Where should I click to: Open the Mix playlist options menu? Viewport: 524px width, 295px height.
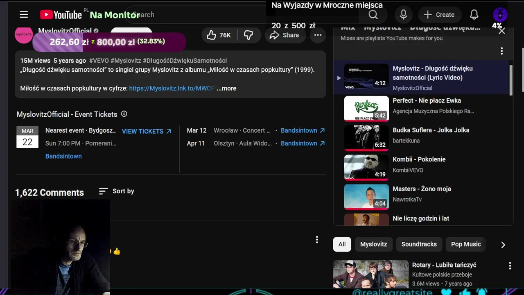pos(501,51)
